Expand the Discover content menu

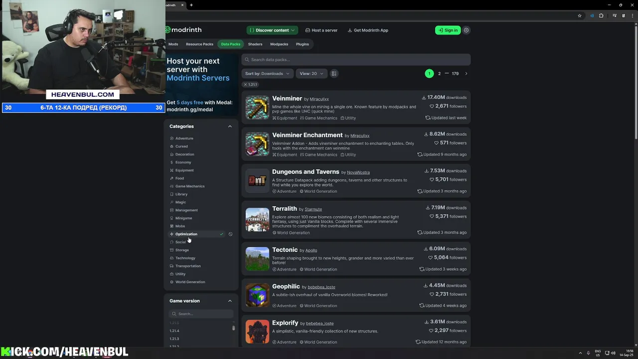[x=272, y=30]
